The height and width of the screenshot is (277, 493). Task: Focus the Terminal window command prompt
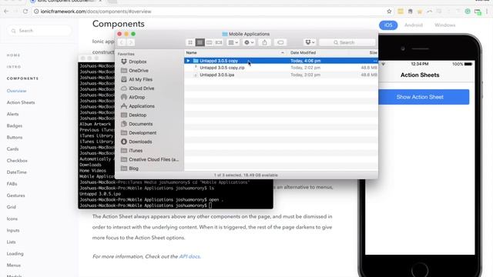coord(210,205)
